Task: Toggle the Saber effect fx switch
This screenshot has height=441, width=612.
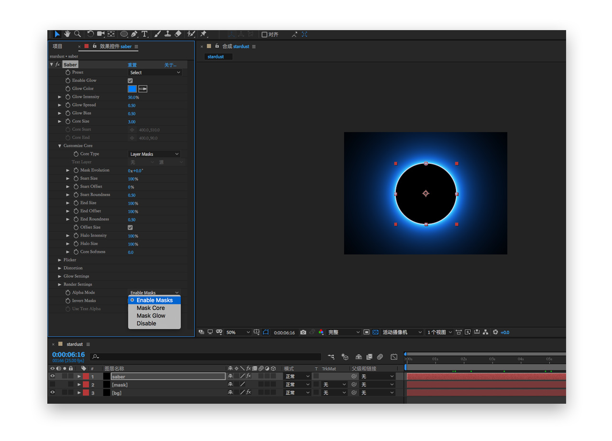Action: tap(58, 65)
